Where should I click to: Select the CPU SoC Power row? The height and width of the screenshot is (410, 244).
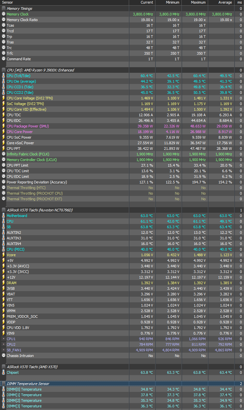pyautogui.click(x=122, y=137)
